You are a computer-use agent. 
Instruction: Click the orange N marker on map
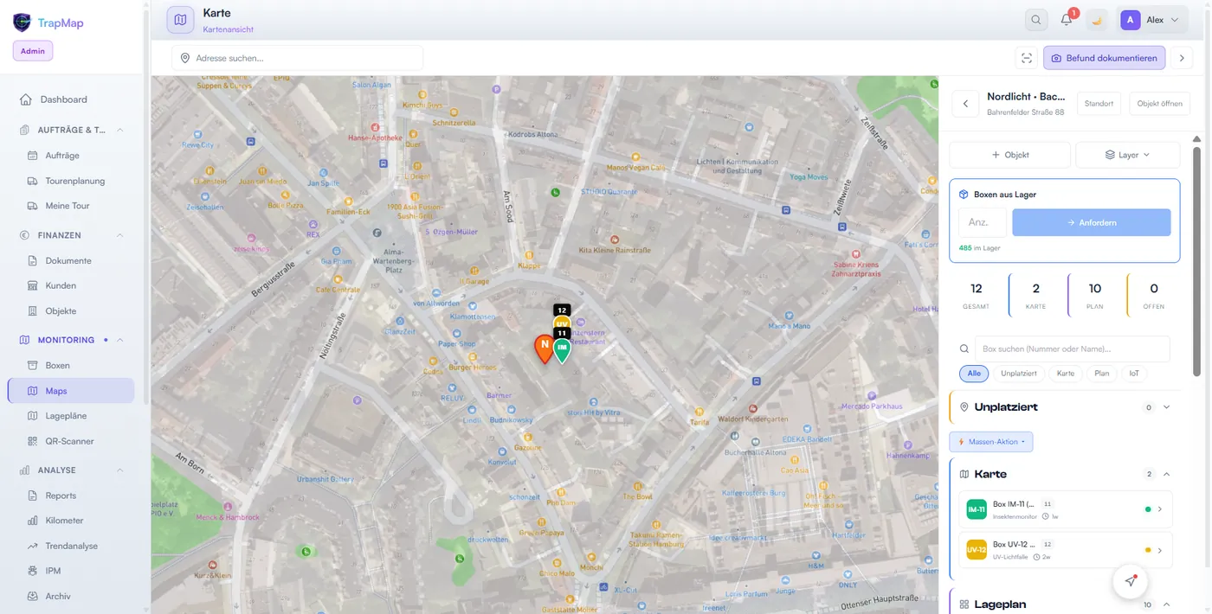pos(544,348)
